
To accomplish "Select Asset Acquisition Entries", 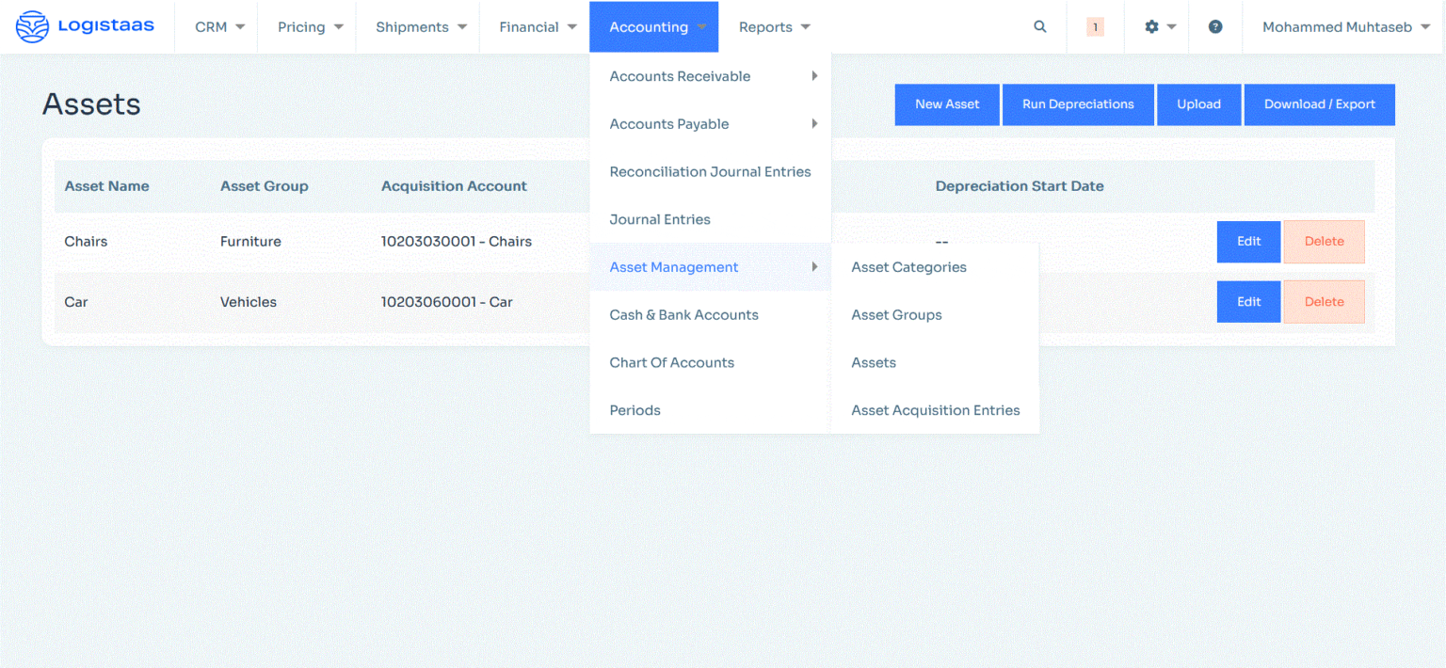I will coord(935,410).
